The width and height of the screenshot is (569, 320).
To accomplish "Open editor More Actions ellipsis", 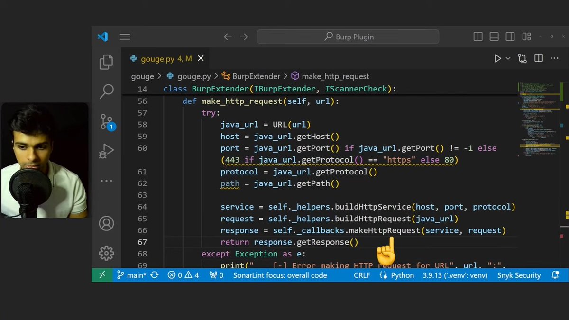I will click(x=554, y=58).
